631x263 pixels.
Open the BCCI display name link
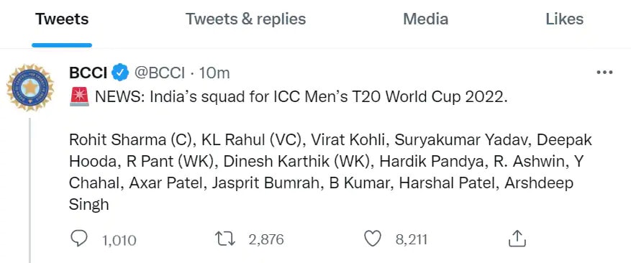click(88, 73)
